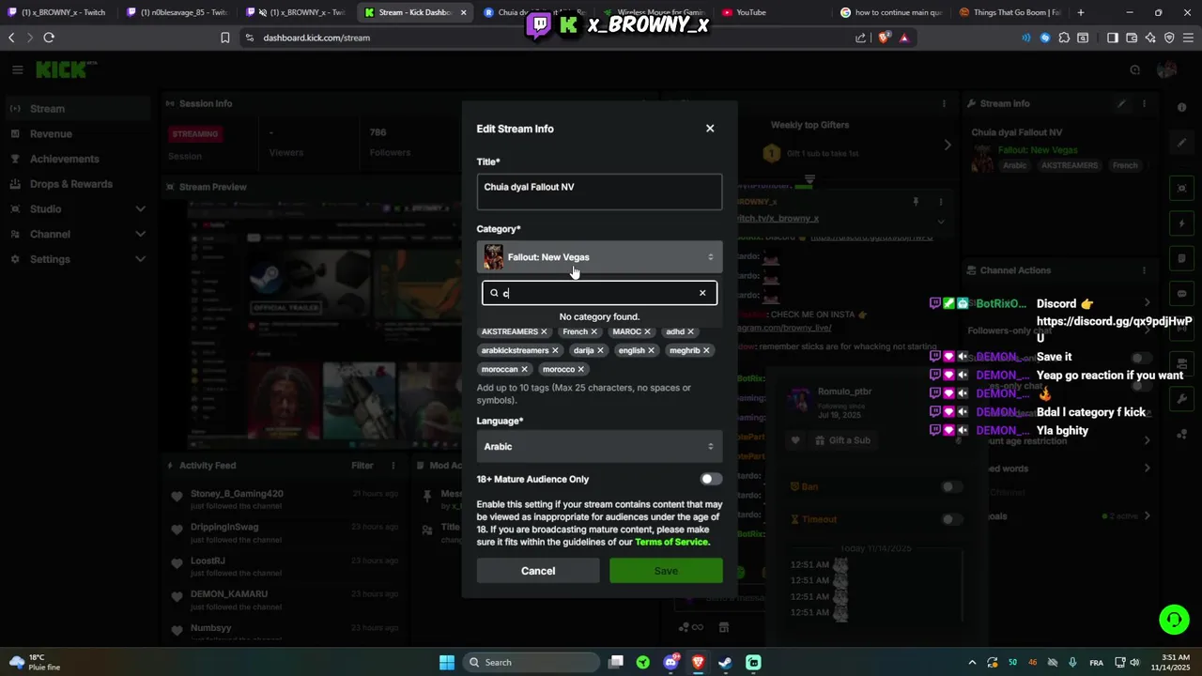The height and width of the screenshot is (676, 1202).
Task: Share this page from the address bar
Action: click(x=861, y=38)
